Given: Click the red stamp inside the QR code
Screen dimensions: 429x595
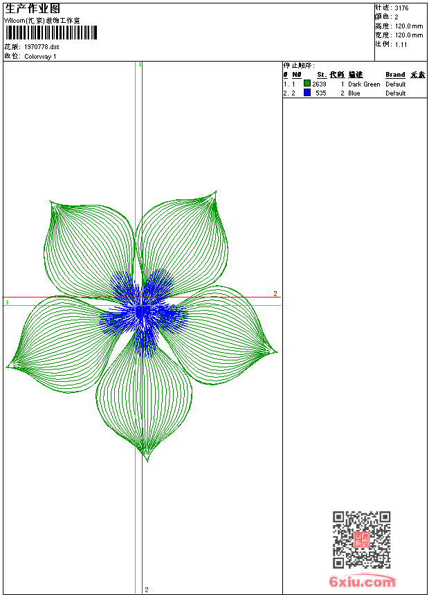Looking at the screenshot, I should pyautogui.click(x=361, y=540).
